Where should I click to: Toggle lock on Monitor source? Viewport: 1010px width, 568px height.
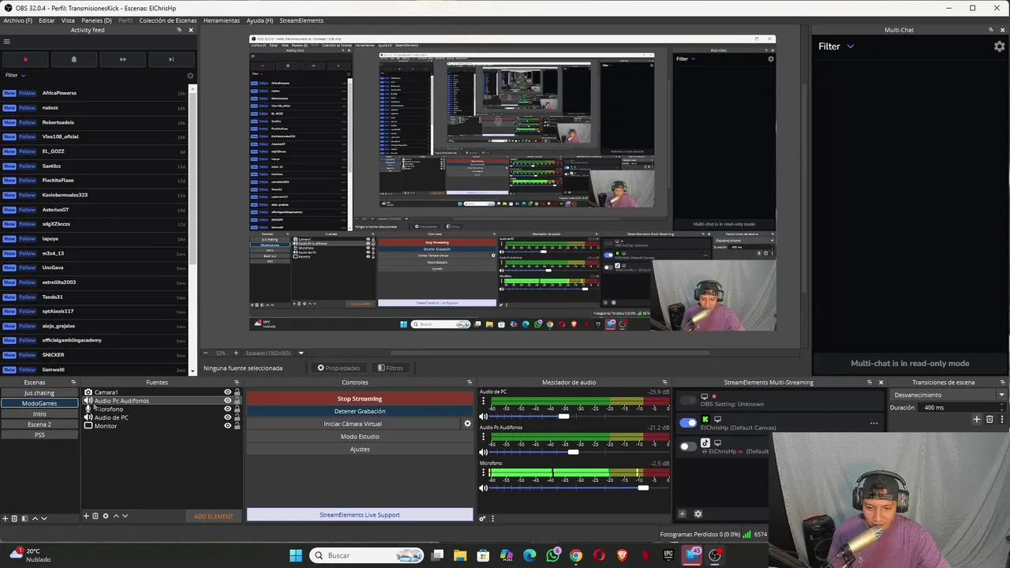237,426
